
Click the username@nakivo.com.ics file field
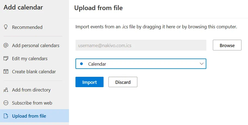click(141, 45)
